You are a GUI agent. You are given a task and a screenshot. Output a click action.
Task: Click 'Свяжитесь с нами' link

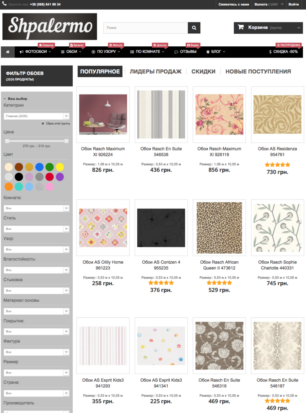pos(234,5)
